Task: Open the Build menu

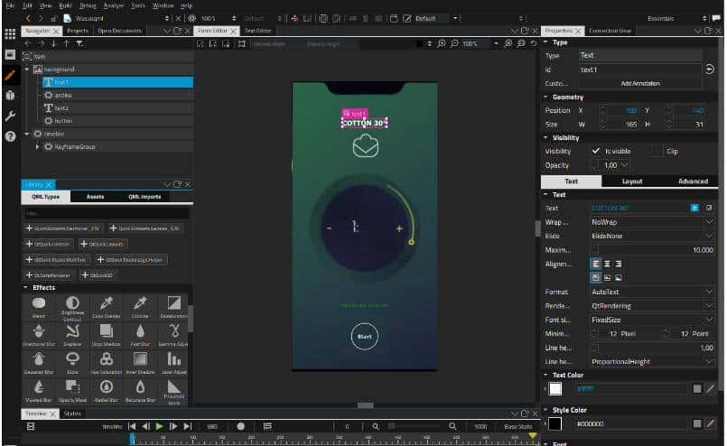Action: coord(66,5)
